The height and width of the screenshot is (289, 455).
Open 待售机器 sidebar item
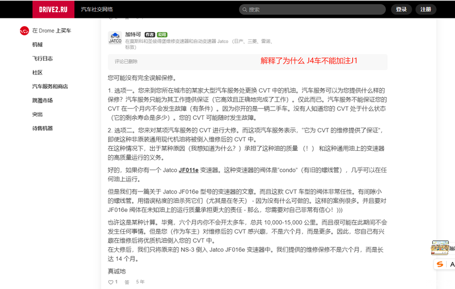[x=42, y=128]
